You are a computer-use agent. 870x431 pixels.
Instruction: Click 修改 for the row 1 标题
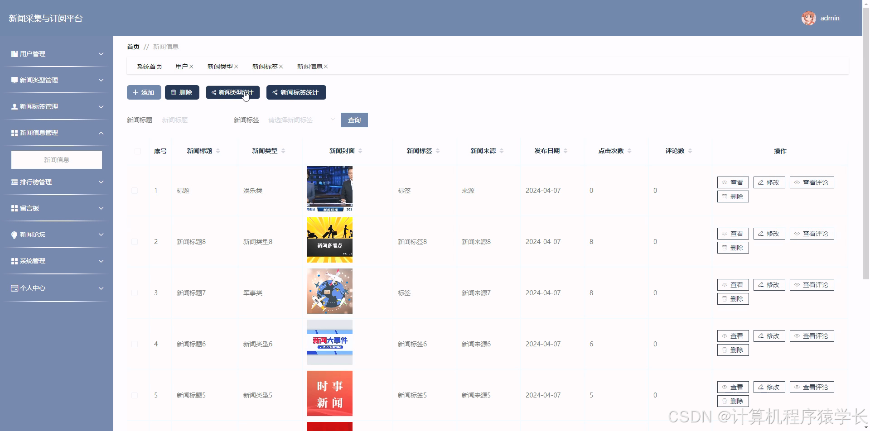pyautogui.click(x=769, y=182)
